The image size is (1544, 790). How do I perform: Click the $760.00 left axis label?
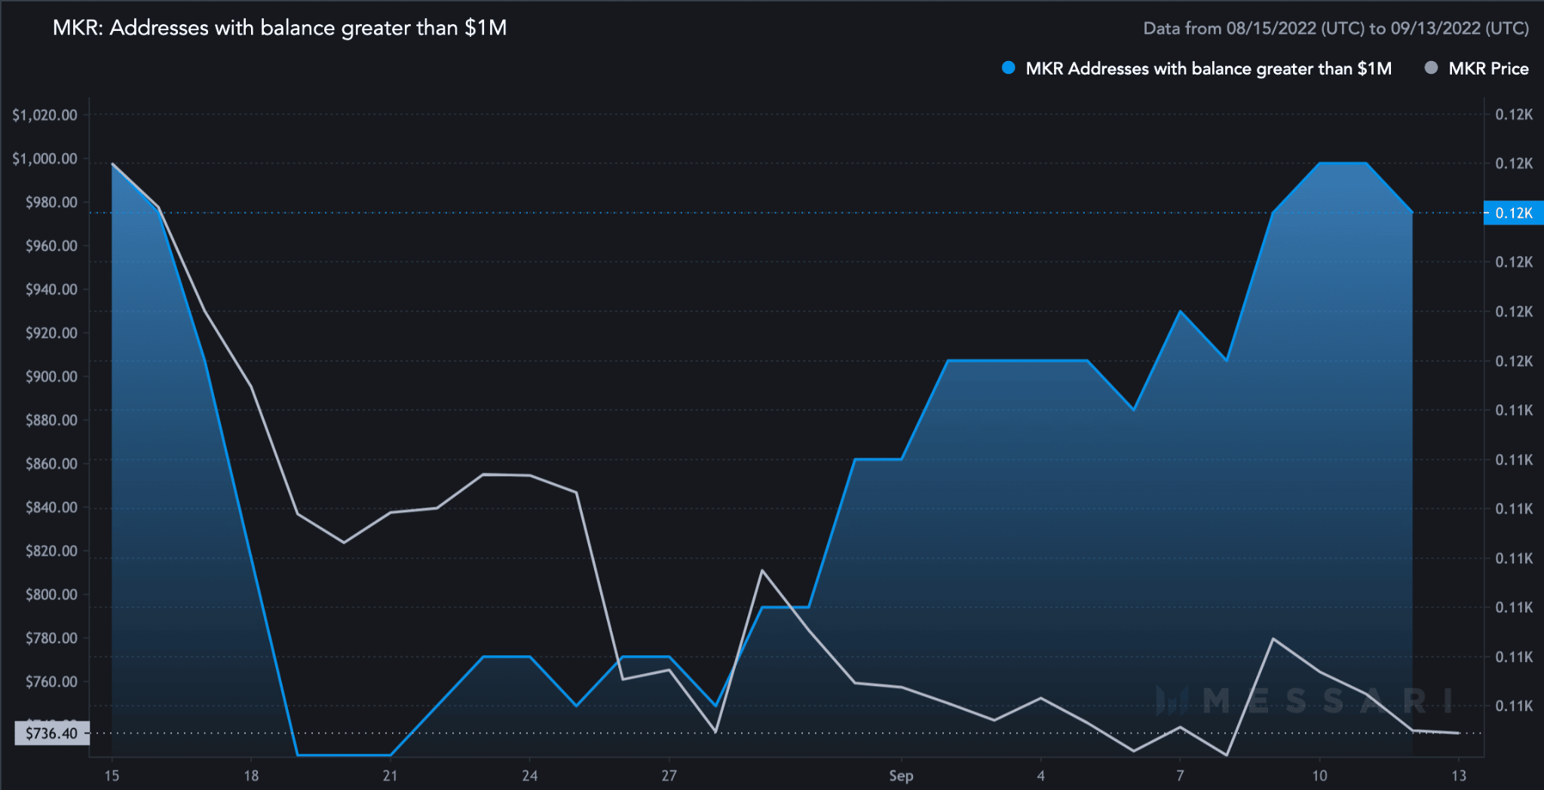tap(51, 682)
